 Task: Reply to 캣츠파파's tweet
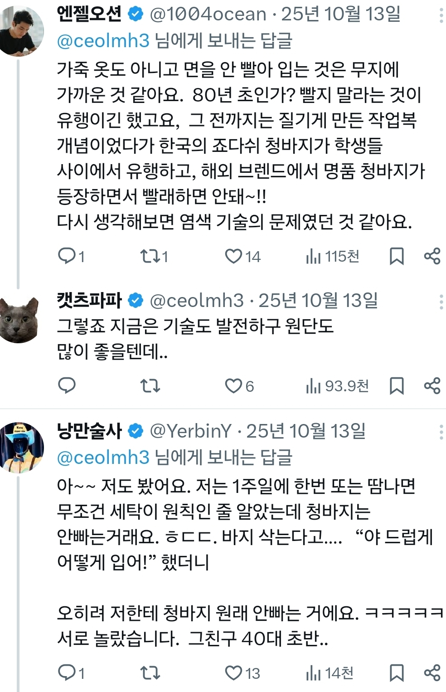pyautogui.click(x=67, y=386)
